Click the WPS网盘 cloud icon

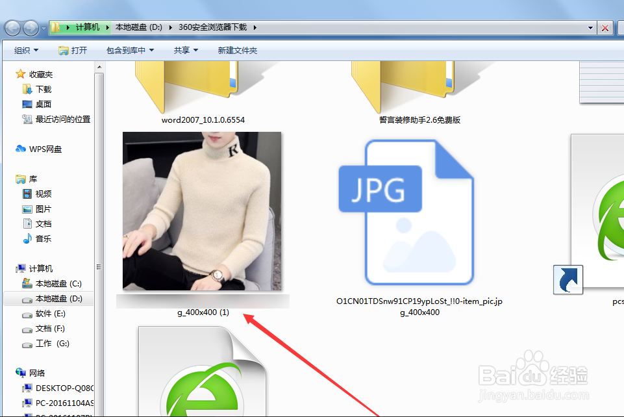pyautogui.click(x=21, y=149)
